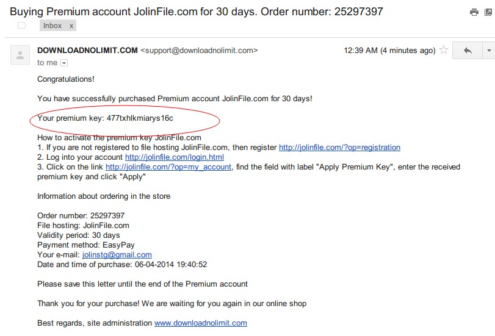Print this email with the printer icon
The width and height of the screenshot is (495, 336).
[474, 12]
